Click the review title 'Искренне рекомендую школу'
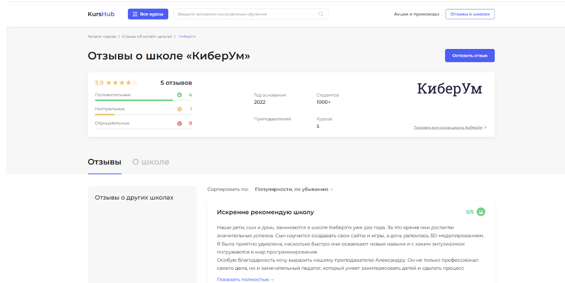 click(265, 212)
